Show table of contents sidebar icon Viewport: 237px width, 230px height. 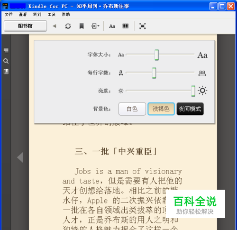[x=6, y=50]
